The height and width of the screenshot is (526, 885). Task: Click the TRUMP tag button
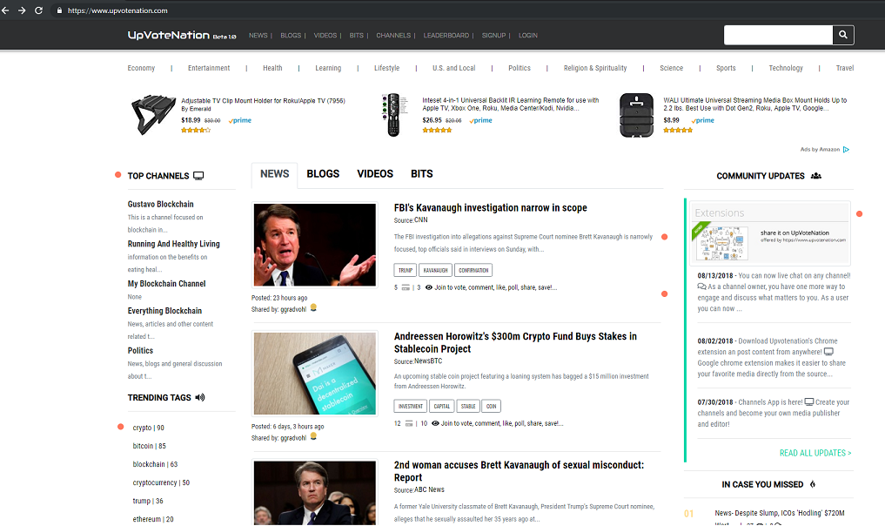(406, 270)
